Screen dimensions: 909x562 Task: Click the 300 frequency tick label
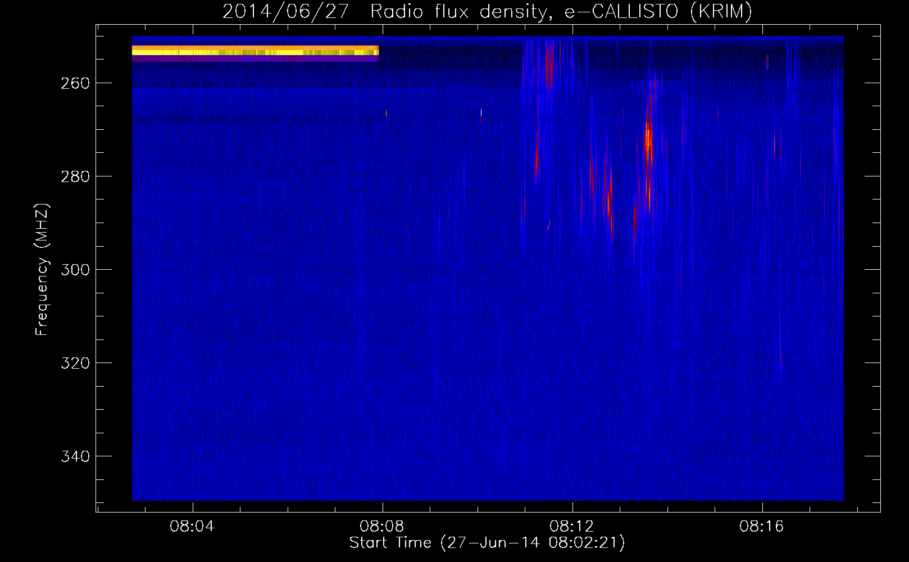click(75, 270)
